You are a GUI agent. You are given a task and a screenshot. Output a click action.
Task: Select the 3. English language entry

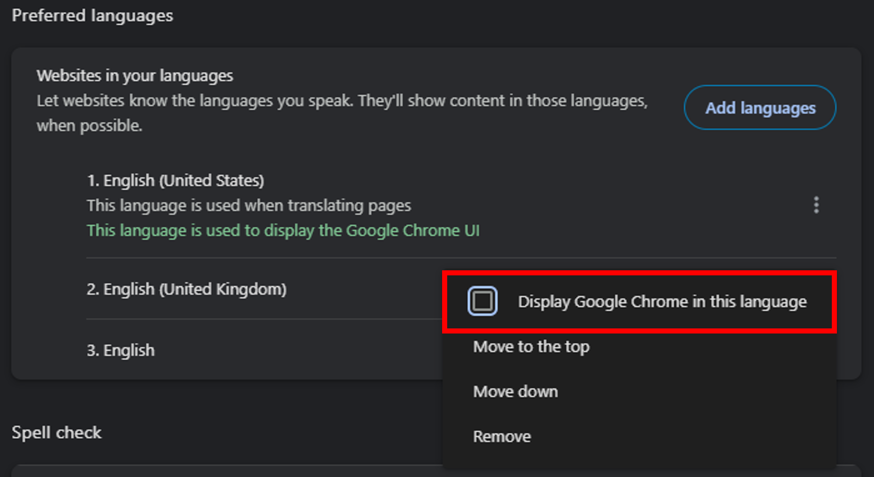point(120,351)
